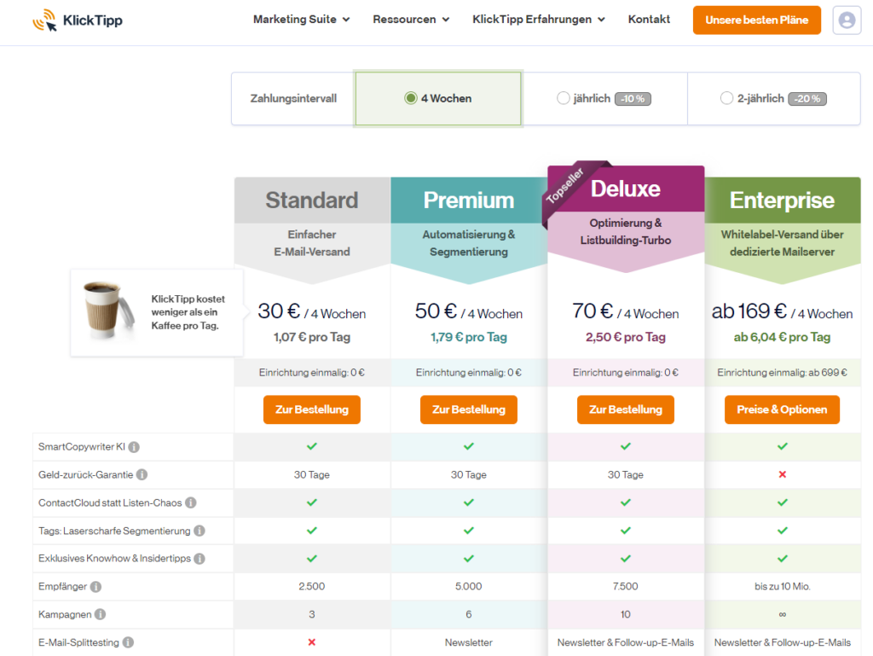This screenshot has height=656, width=873.
Task: Click info icon next to Exklusives Knowhow & Insidertipps
Action: click(x=199, y=559)
